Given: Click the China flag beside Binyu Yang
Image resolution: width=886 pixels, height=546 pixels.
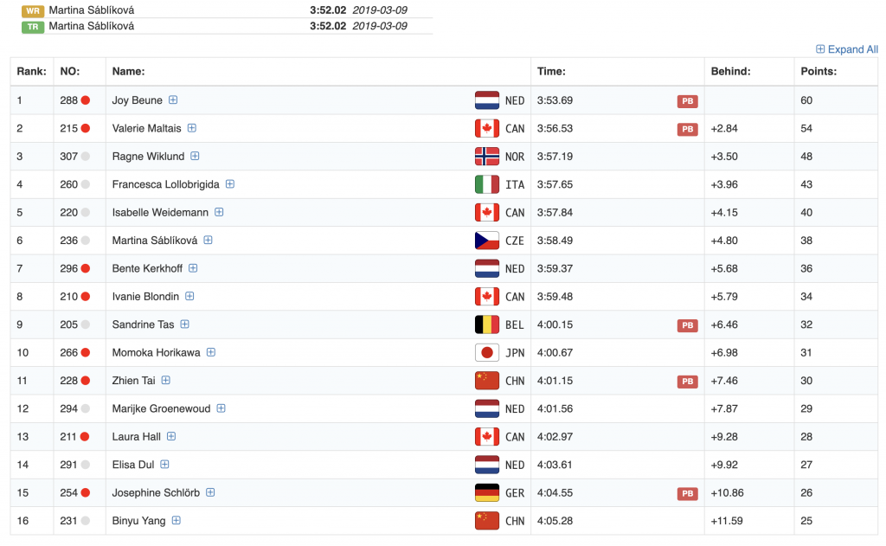Looking at the screenshot, I should (x=487, y=521).
